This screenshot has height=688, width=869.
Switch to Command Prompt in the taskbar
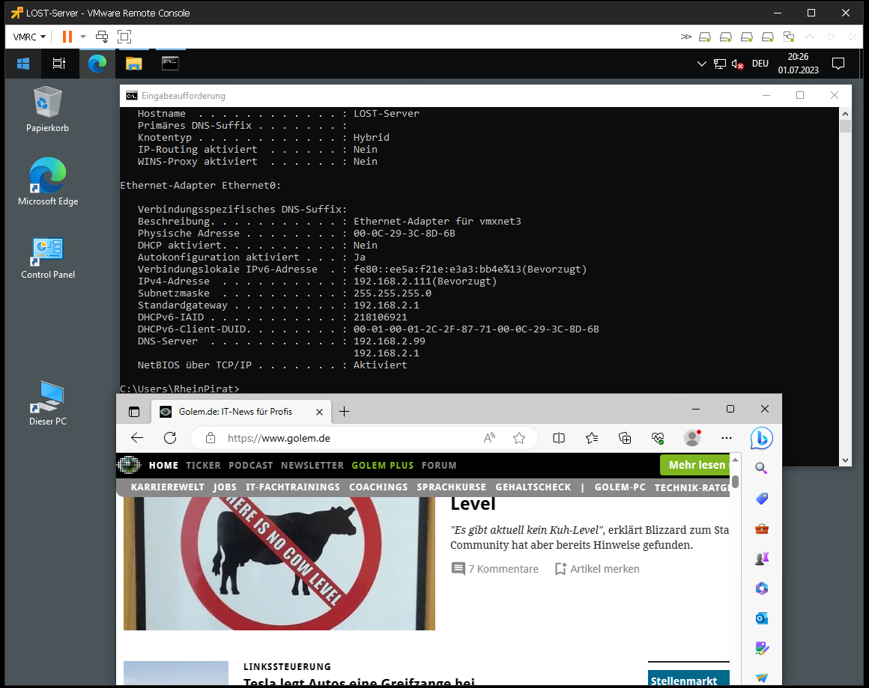click(x=170, y=64)
